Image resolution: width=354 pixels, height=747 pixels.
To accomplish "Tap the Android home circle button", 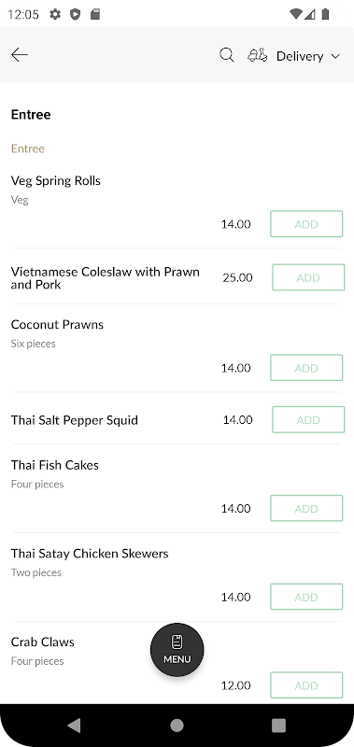I will pyautogui.click(x=177, y=726).
